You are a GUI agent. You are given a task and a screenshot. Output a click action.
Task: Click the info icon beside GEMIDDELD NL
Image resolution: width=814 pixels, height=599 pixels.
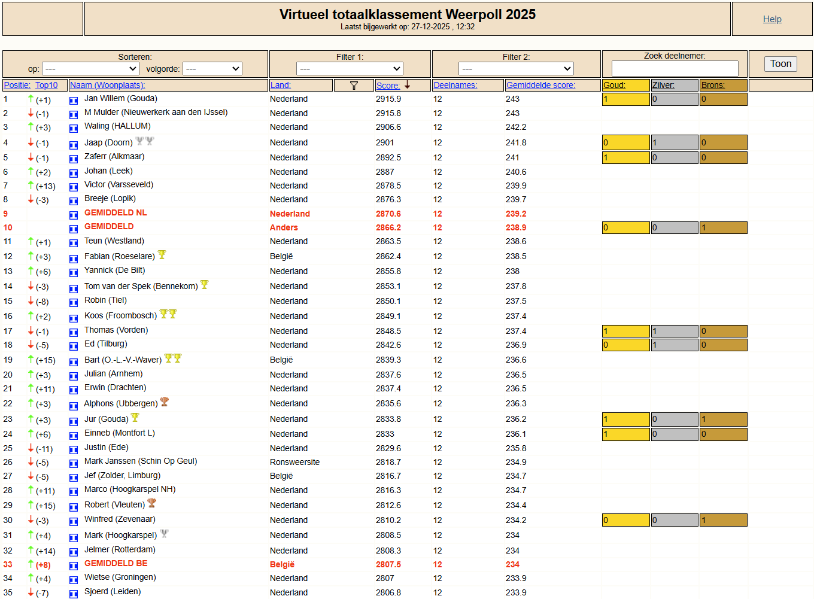click(x=74, y=215)
